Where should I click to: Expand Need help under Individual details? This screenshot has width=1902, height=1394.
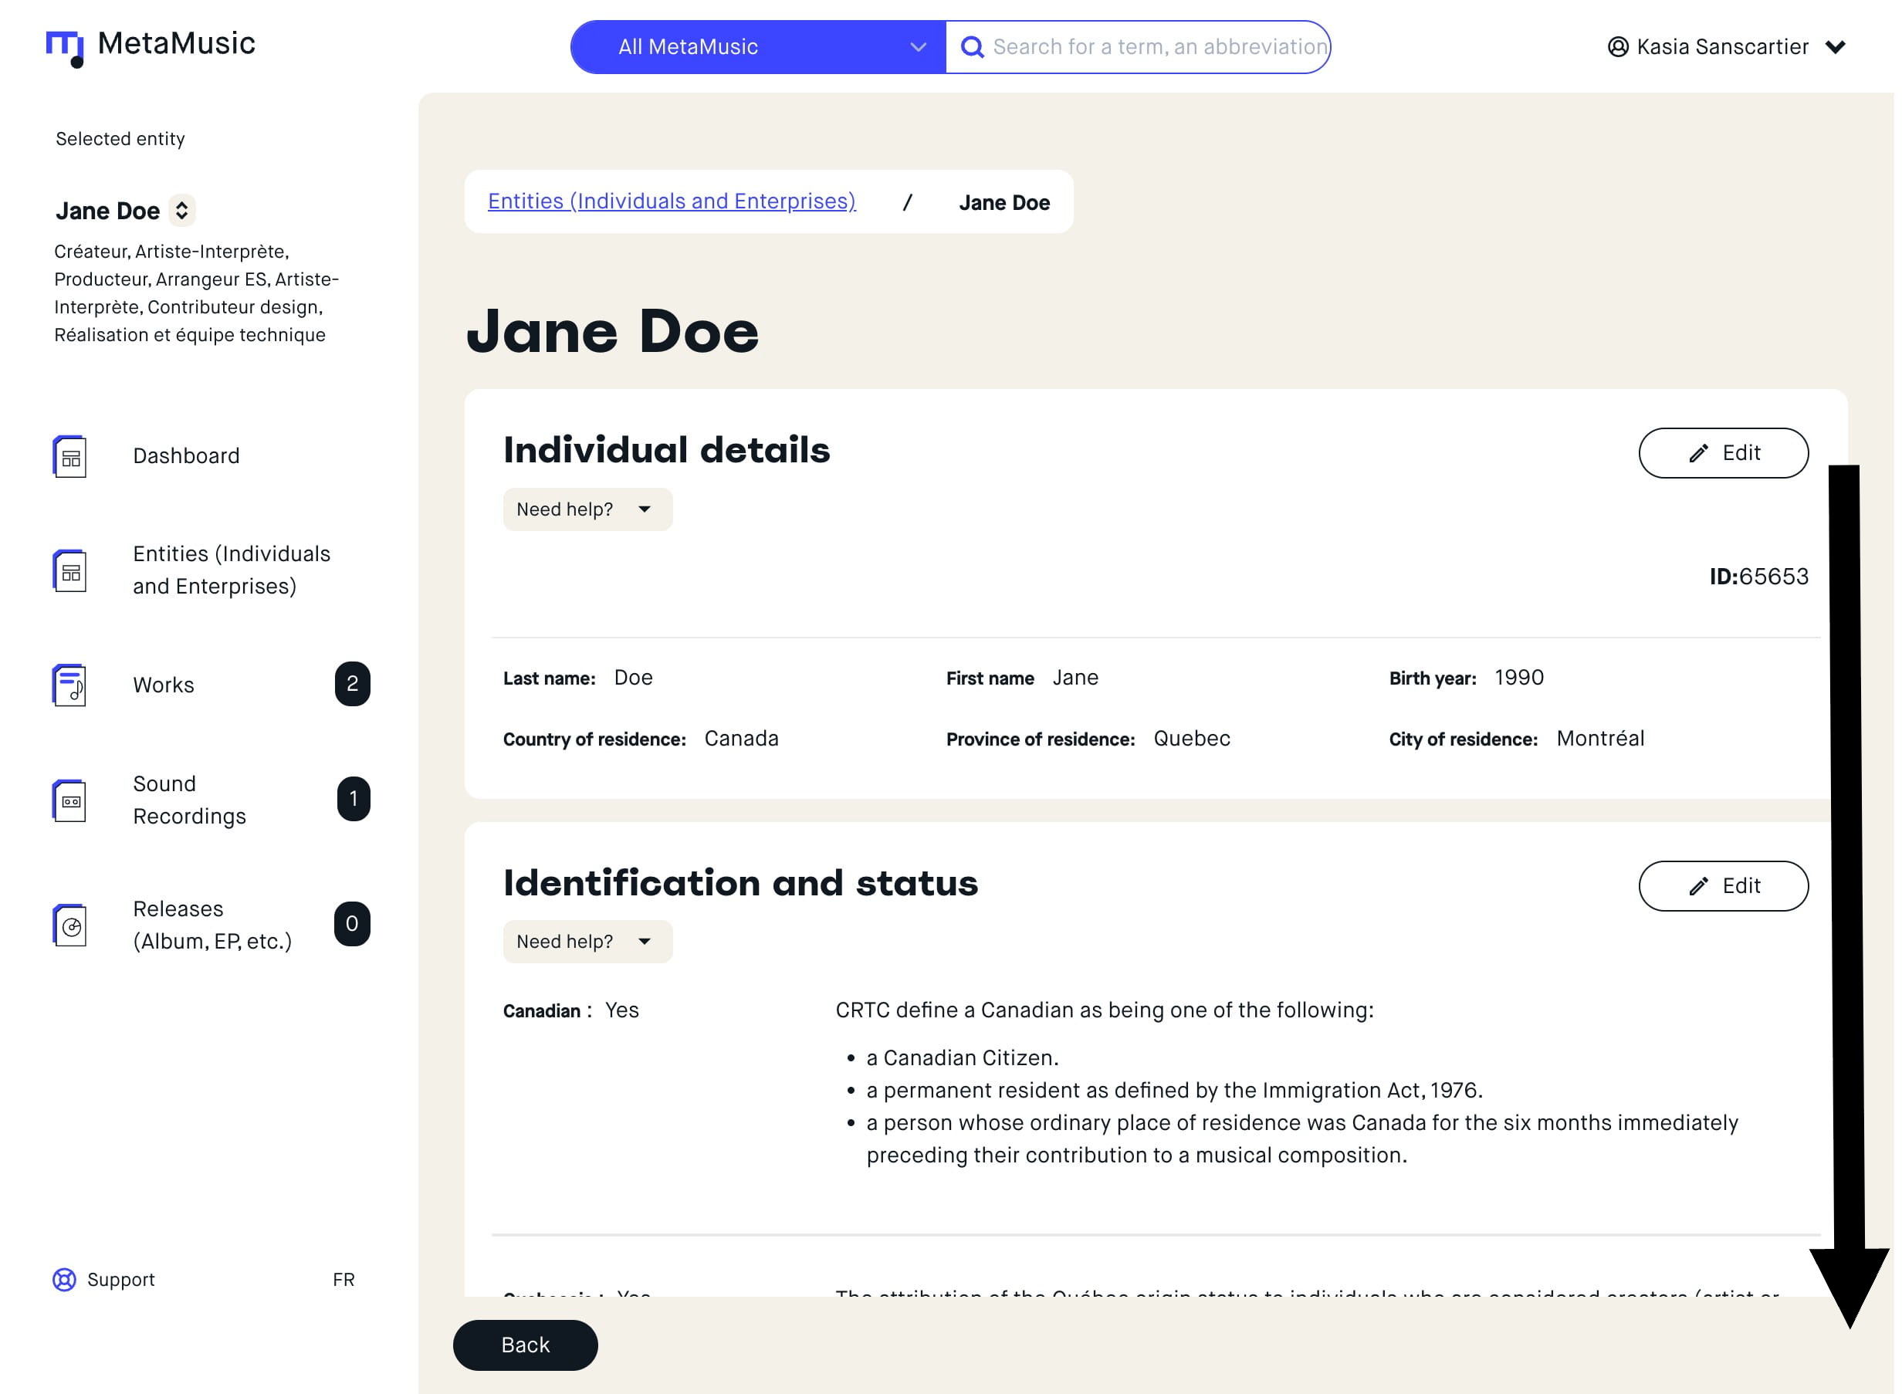(587, 509)
